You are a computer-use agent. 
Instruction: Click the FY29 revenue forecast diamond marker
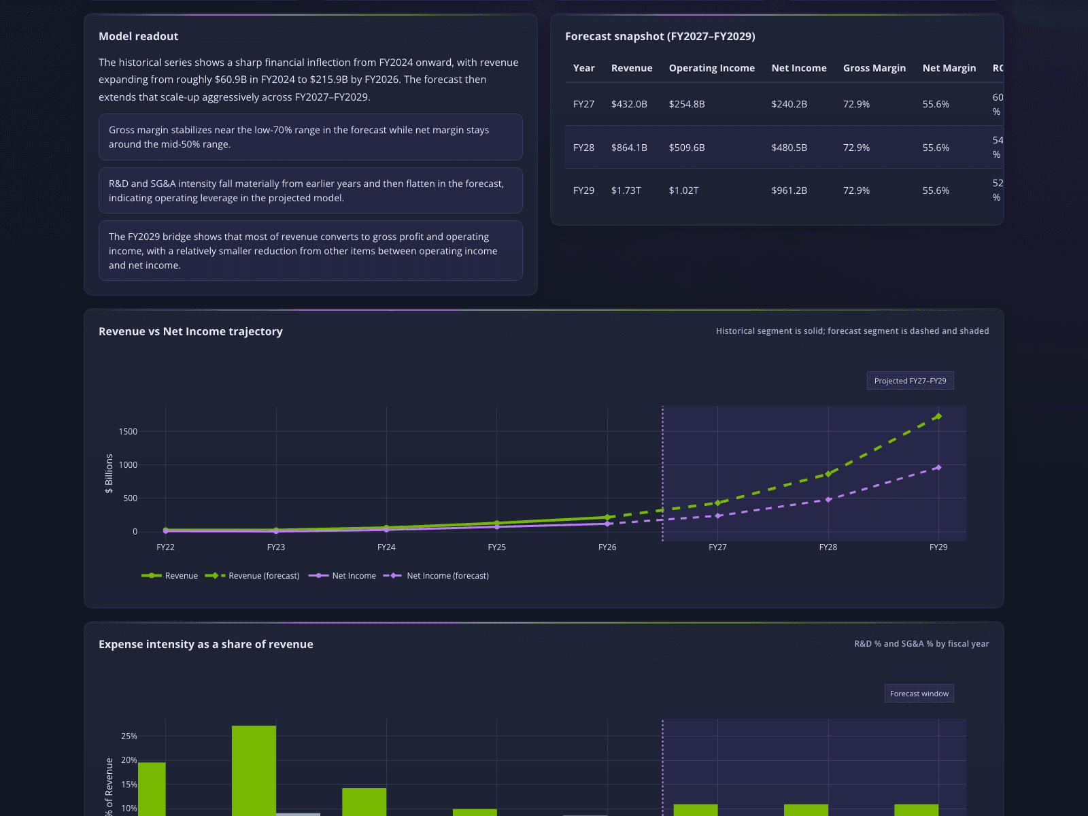tap(938, 416)
